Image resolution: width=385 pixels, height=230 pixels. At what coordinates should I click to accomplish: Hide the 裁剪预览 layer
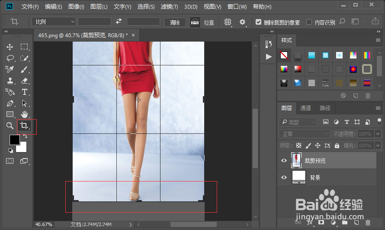click(x=284, y=161)
